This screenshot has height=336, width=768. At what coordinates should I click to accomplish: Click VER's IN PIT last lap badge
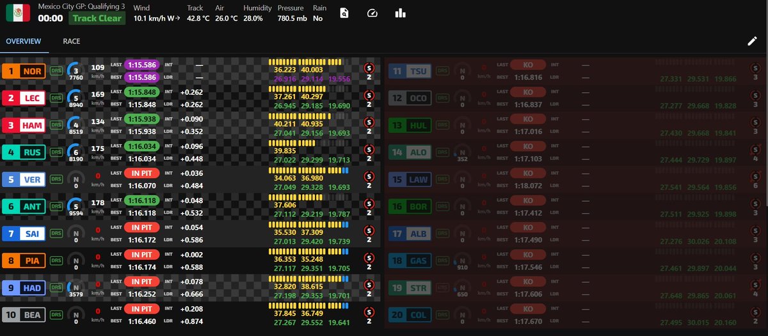click(x=142, y=173)
